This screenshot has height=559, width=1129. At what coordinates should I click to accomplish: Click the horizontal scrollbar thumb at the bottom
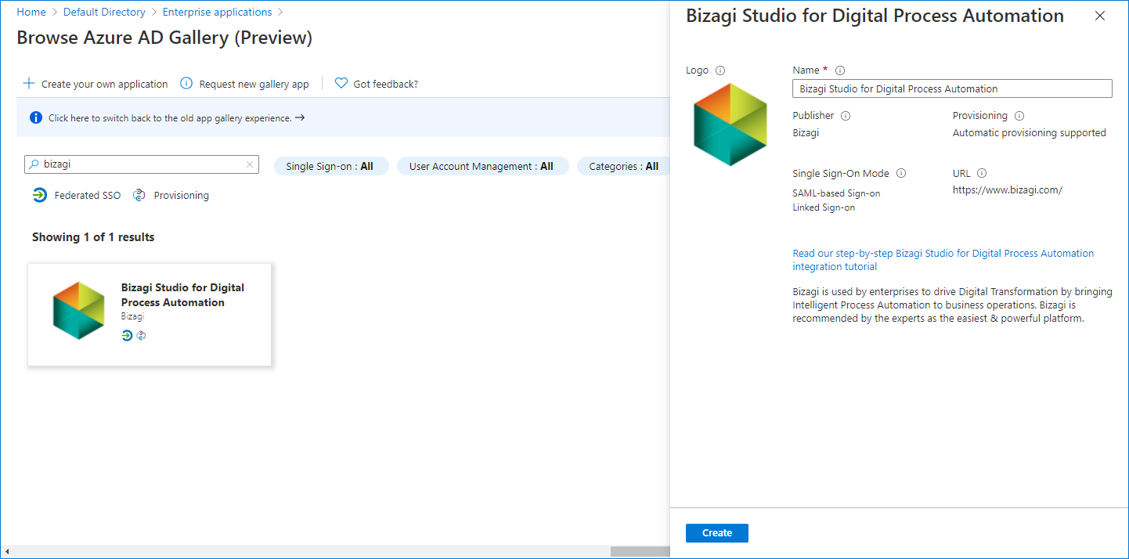pos(640,552)
